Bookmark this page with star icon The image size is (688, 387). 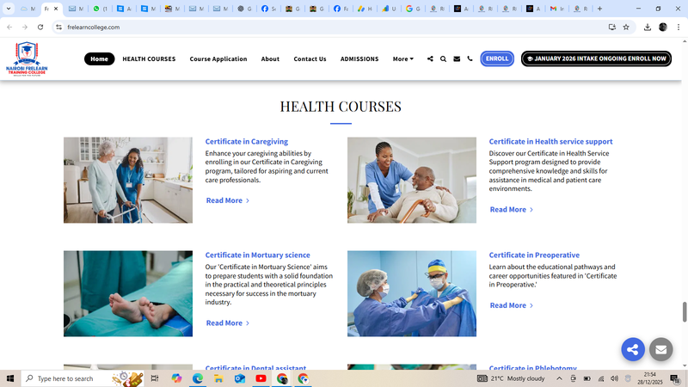tap(626, 27)
